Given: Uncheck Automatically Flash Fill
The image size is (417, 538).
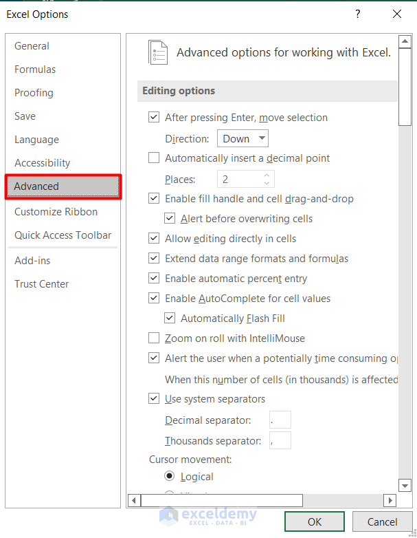Looking at the screenshot, I should [170, 319].
